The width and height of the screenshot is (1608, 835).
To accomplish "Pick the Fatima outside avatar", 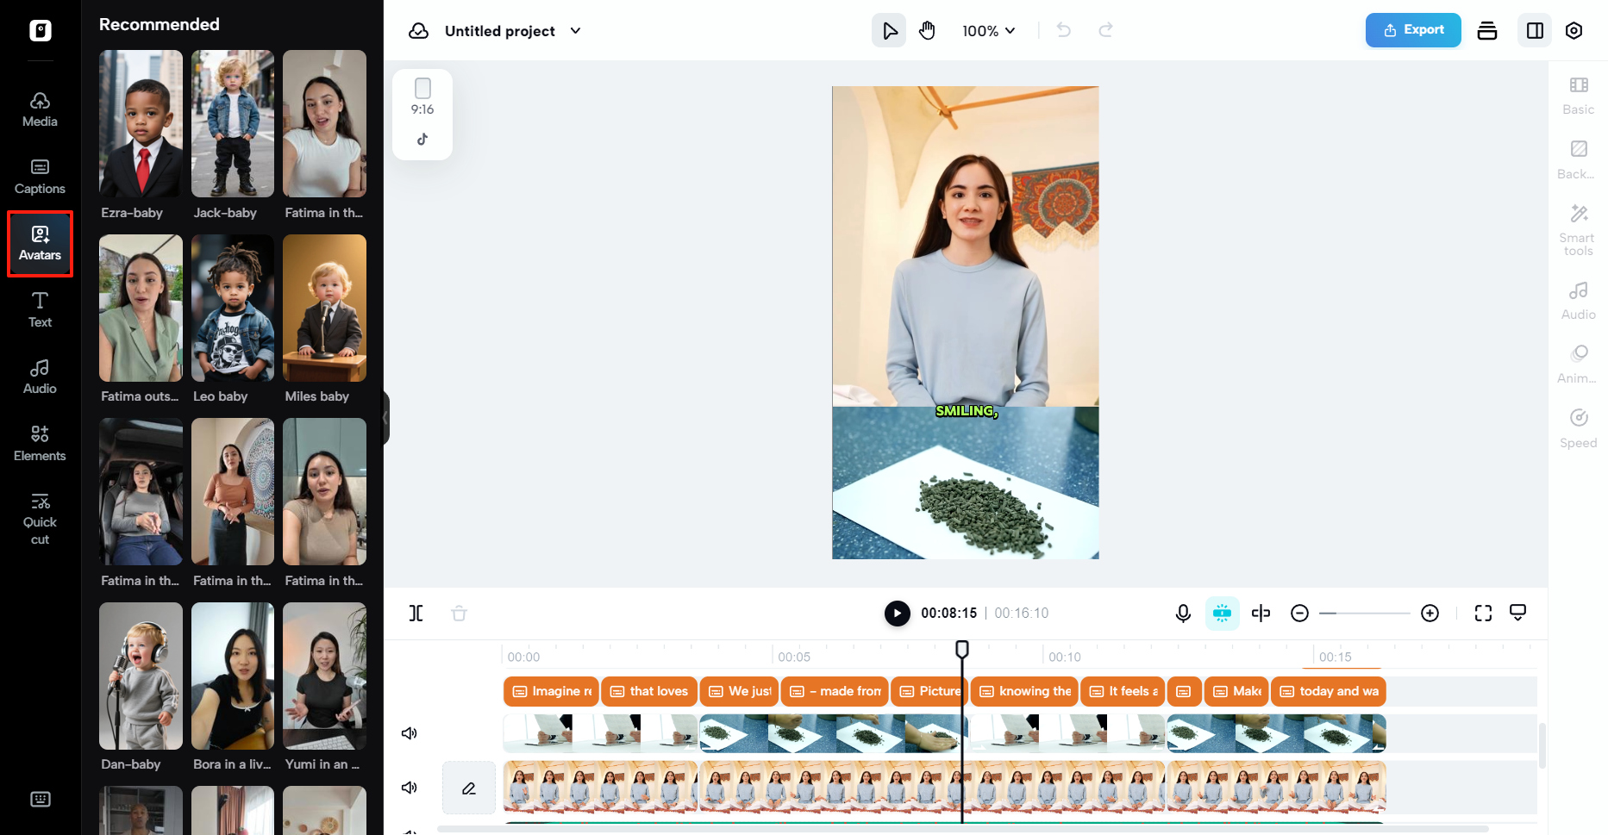I will [x=141, y=308].
